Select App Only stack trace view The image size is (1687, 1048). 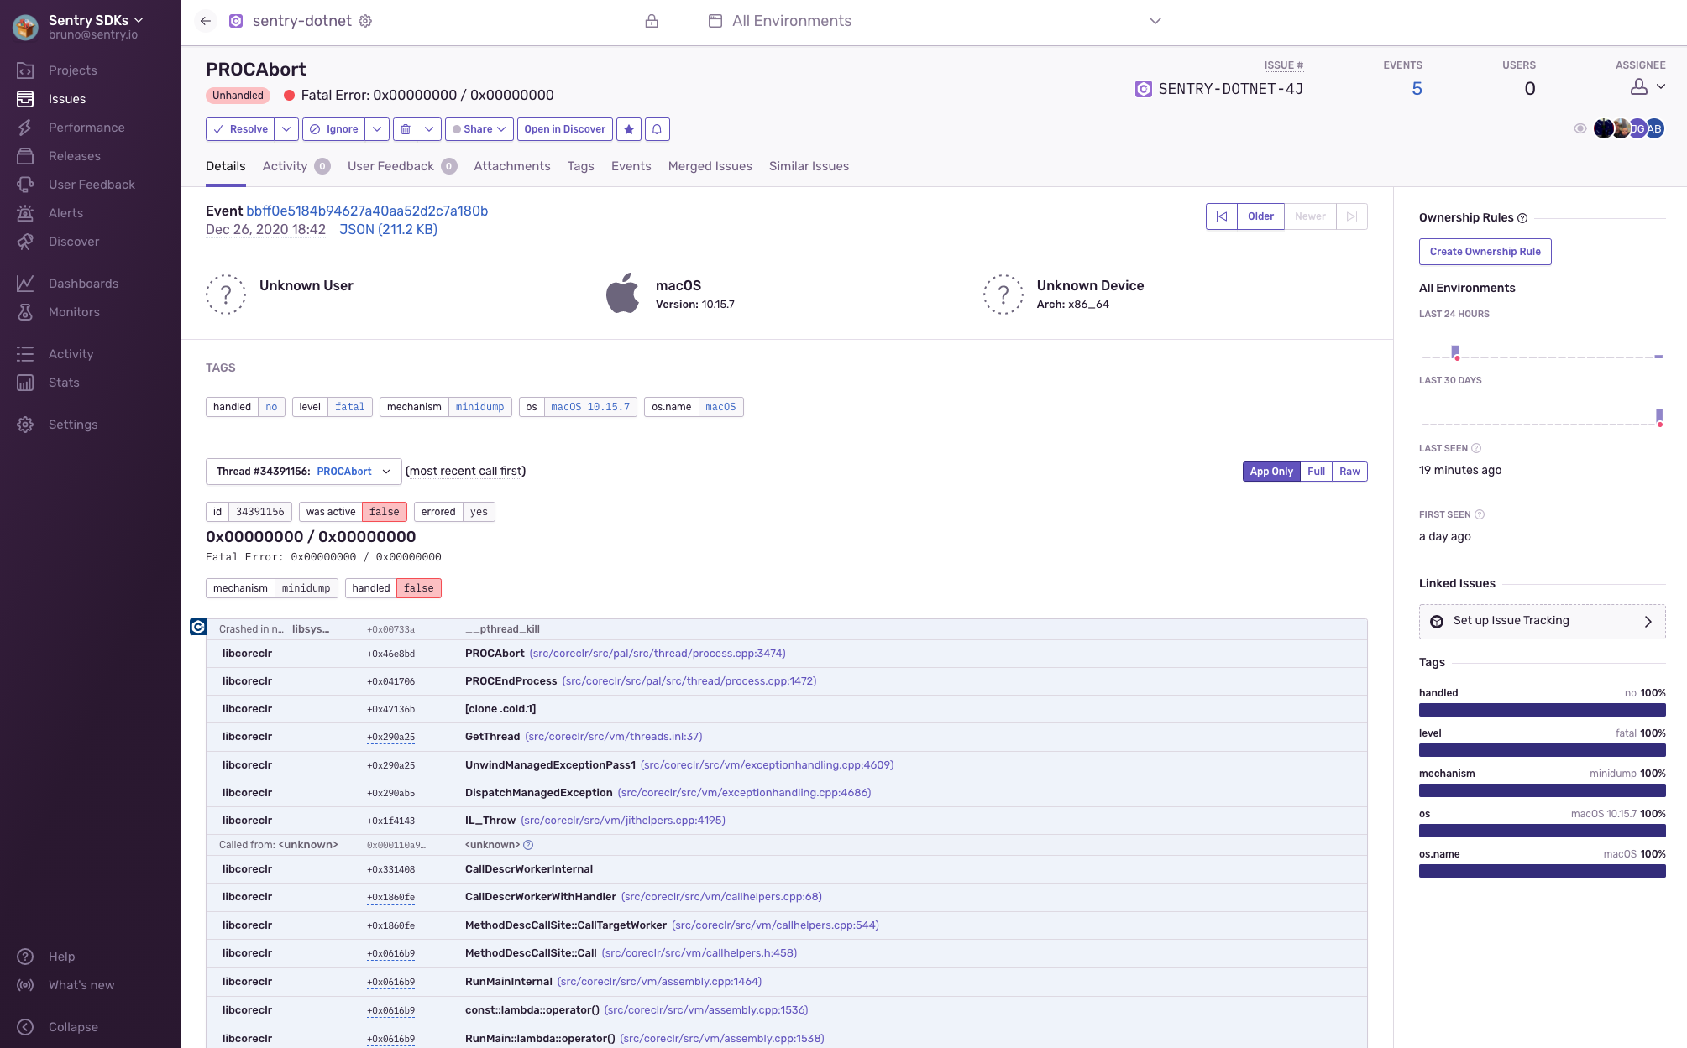tap(1270, 472)
